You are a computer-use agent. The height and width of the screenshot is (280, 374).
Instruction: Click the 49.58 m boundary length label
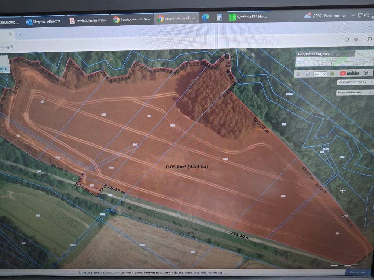coord(59,168)
